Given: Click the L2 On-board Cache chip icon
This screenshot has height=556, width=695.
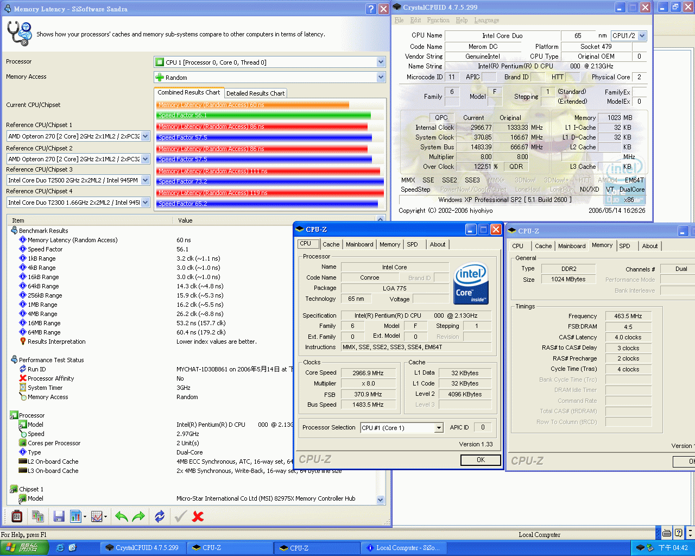Looking at the screenshot, I should pos(23,462).
